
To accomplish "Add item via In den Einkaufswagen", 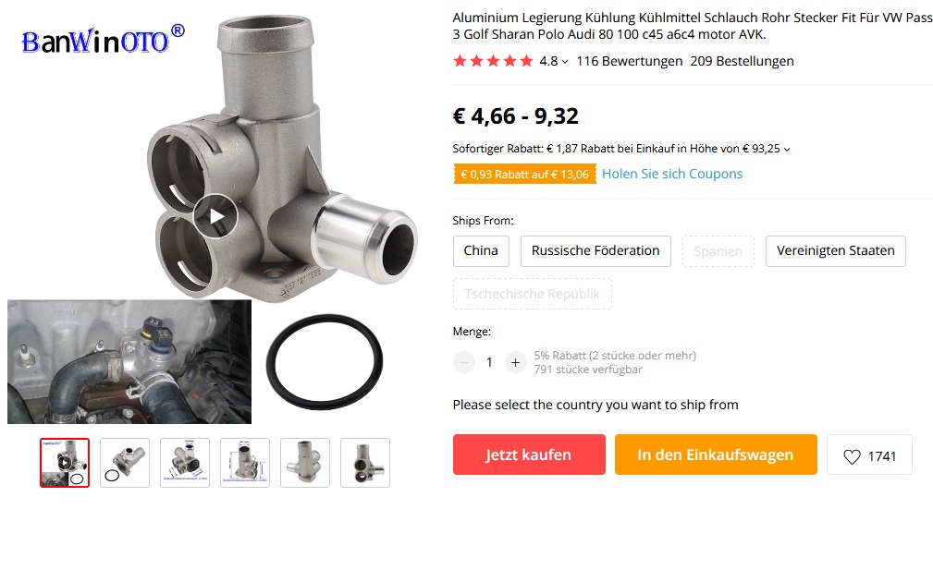I will tap(716, 455).
